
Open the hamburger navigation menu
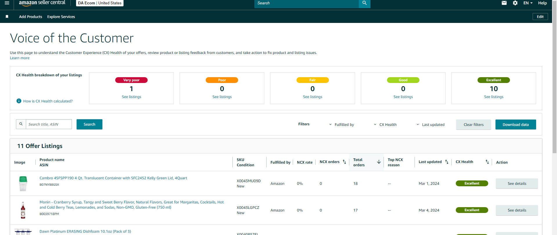click(x=7, y=3)
